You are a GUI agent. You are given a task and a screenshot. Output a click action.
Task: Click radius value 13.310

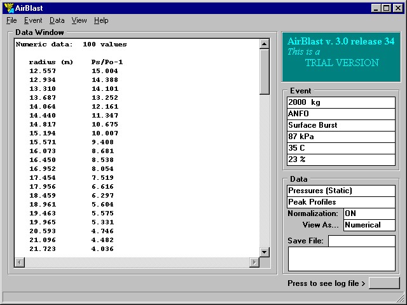tap(43, 89)
